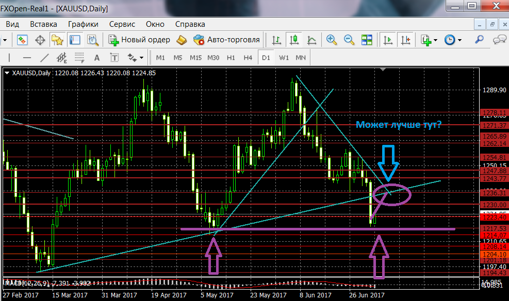
Task: Expand the indicators dropdown arrow
Action: (436, 40)
